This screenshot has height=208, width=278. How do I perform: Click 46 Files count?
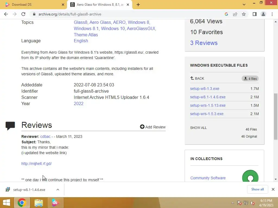coord(251,129)
